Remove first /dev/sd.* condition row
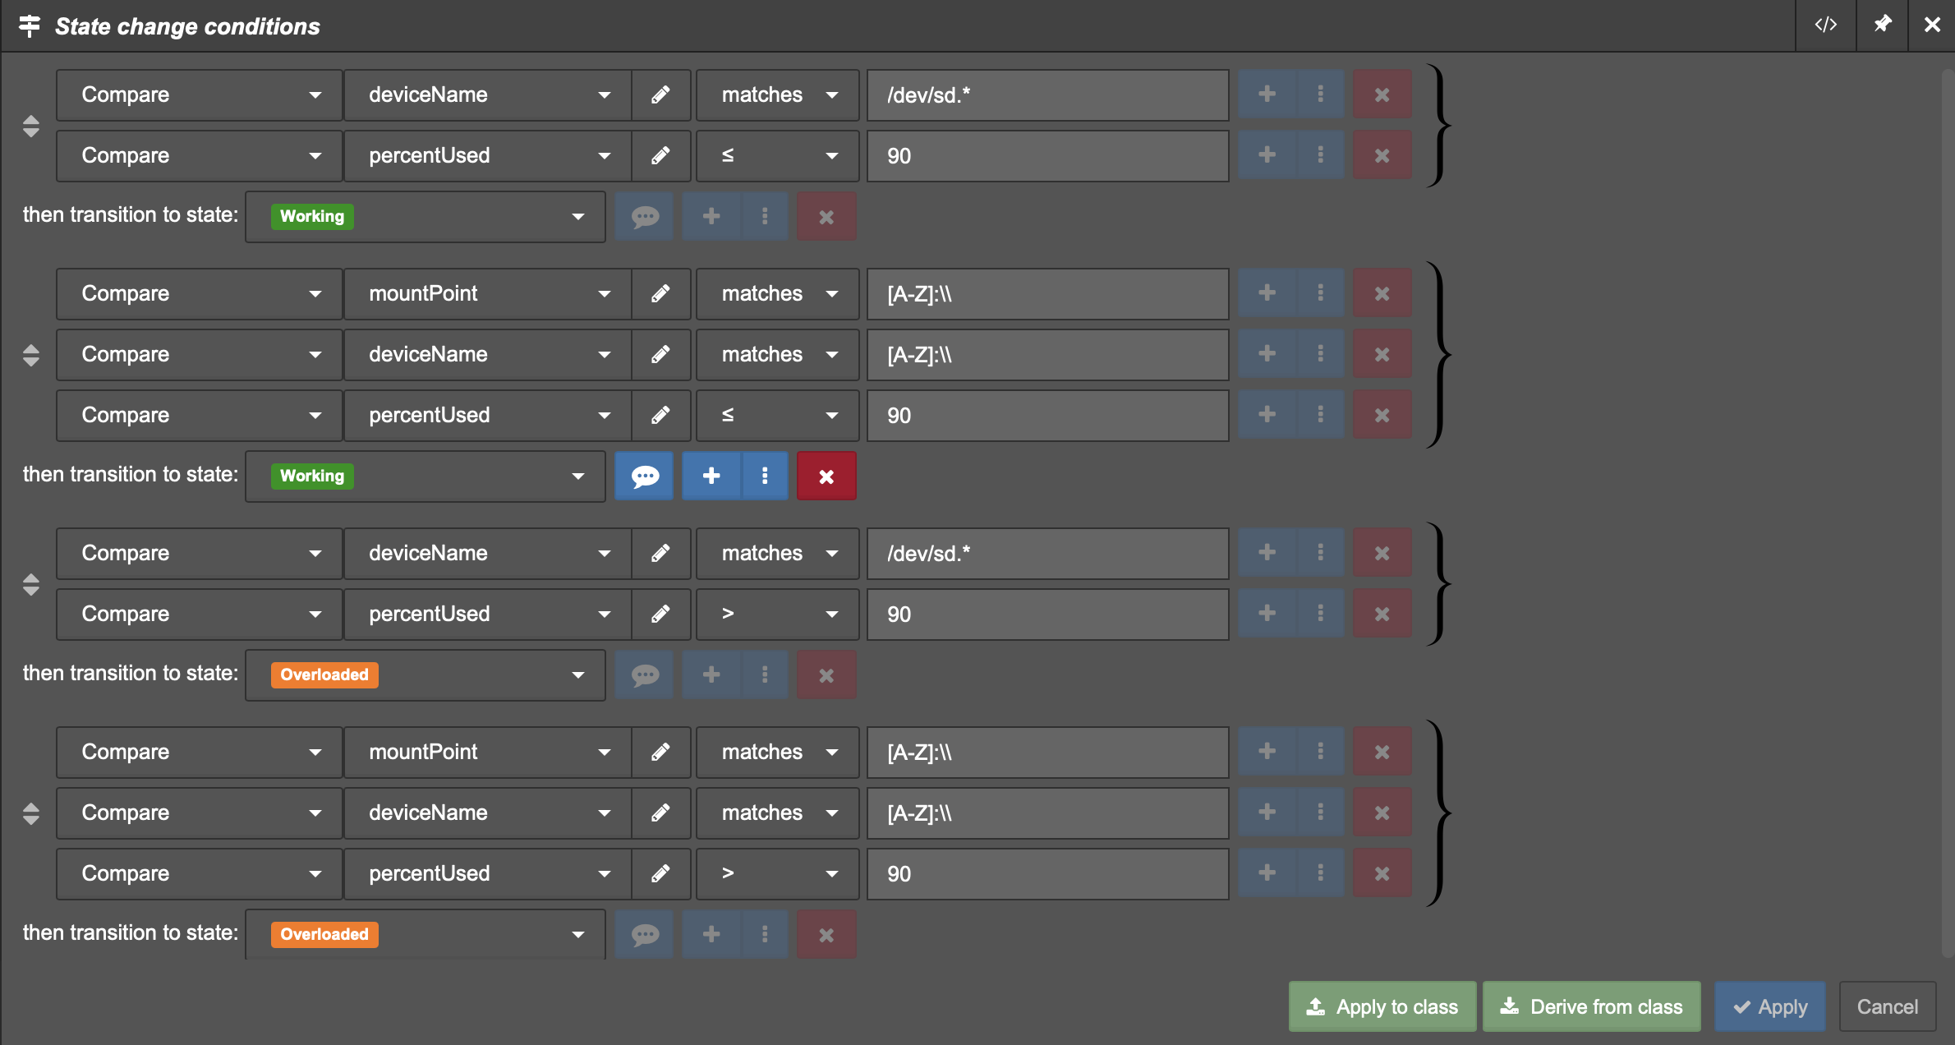 pyautogui.click(x=1382, y=94)
